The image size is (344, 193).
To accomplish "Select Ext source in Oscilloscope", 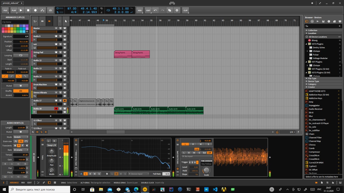I will [x=204, y=153].
